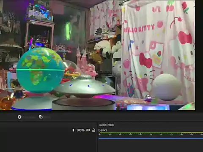Click the Audio Mixer panel title
The width and height of the screenshot is (203, 152).
pos(107,125)
